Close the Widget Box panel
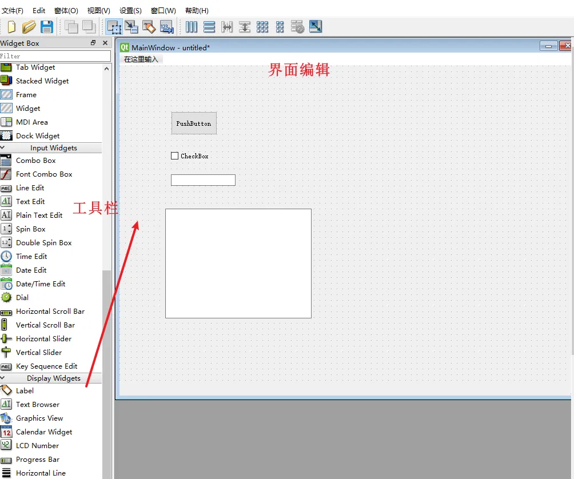574x479 pixels. tap(105, 43)
